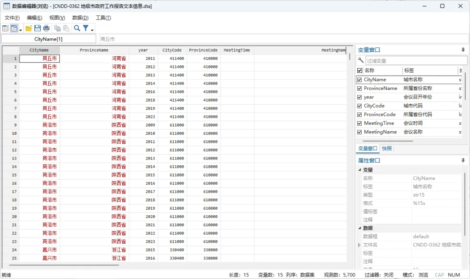Viewport: 470px width, 279px height.
Task: Save dataset with the floppy disk icon
Action: pos(37,28)
